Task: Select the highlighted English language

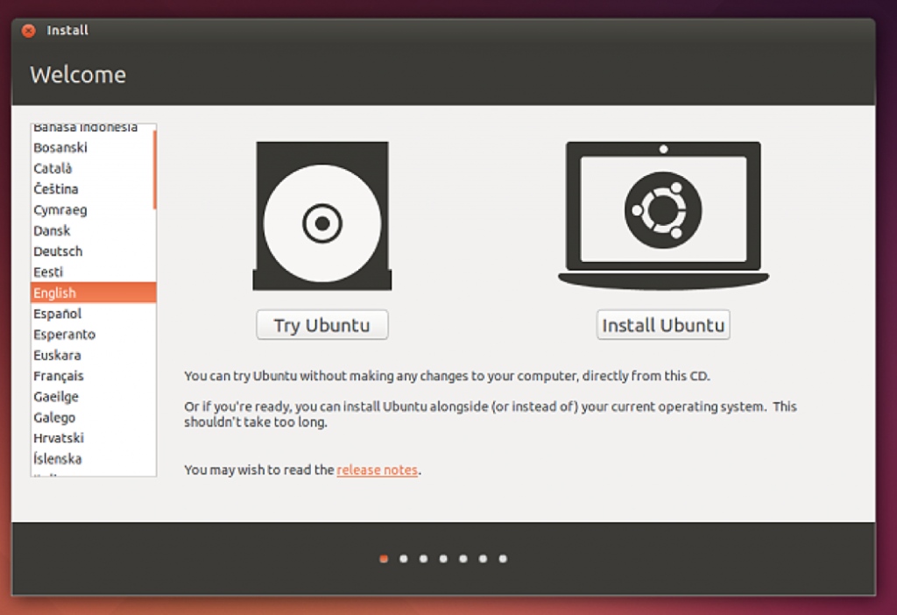Action: pyautogui.click(x=93, y=293)
